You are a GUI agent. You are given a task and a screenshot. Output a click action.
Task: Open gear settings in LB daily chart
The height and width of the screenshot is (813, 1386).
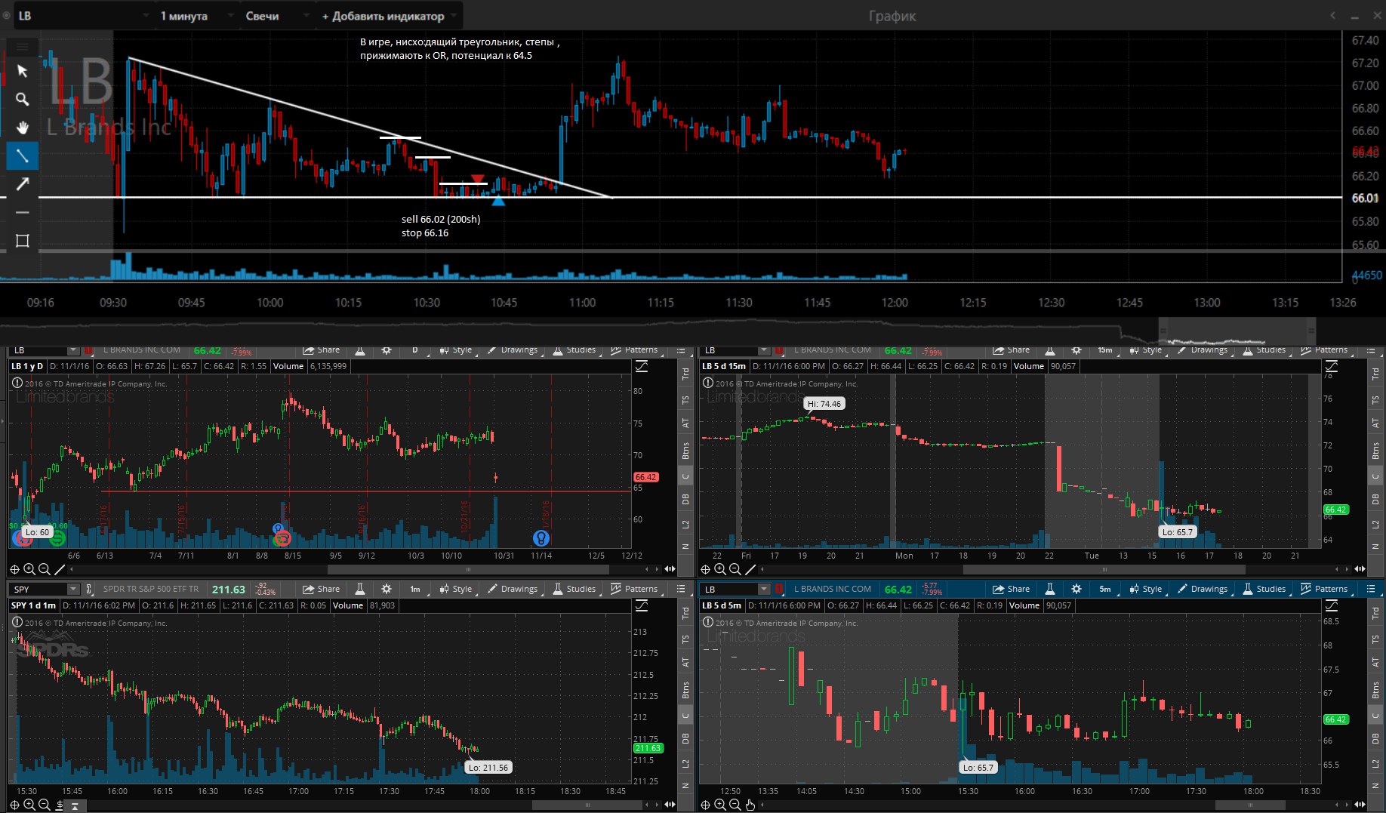[387, 350]
